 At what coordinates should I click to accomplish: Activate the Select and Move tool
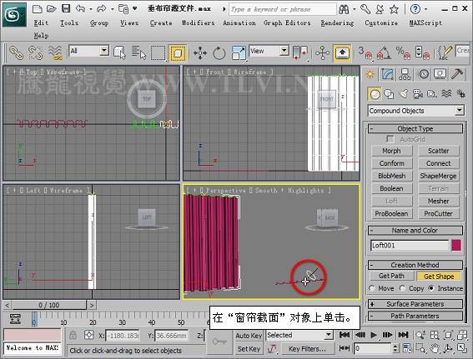200,53
